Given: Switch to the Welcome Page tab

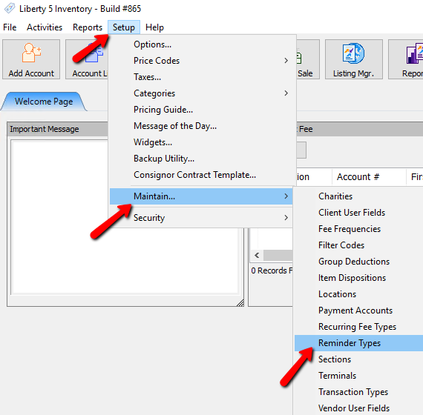Looking at the screenshot, I should point(44,102).
